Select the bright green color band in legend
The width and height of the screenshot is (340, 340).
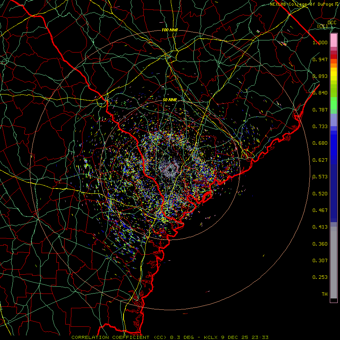[334, 103]
